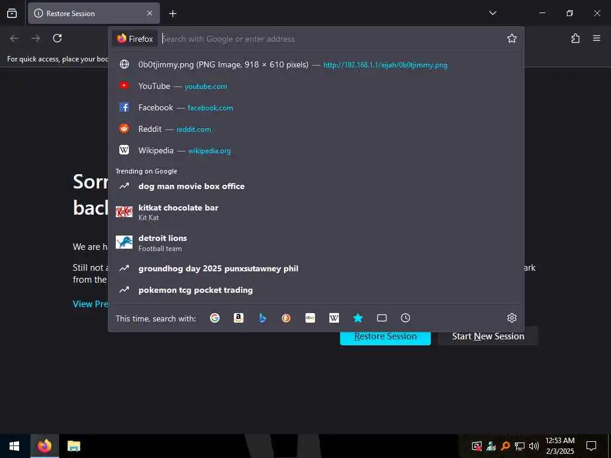Click the View Previous tabs link
This screenshot has width=611, height=458.
[91, 304]
